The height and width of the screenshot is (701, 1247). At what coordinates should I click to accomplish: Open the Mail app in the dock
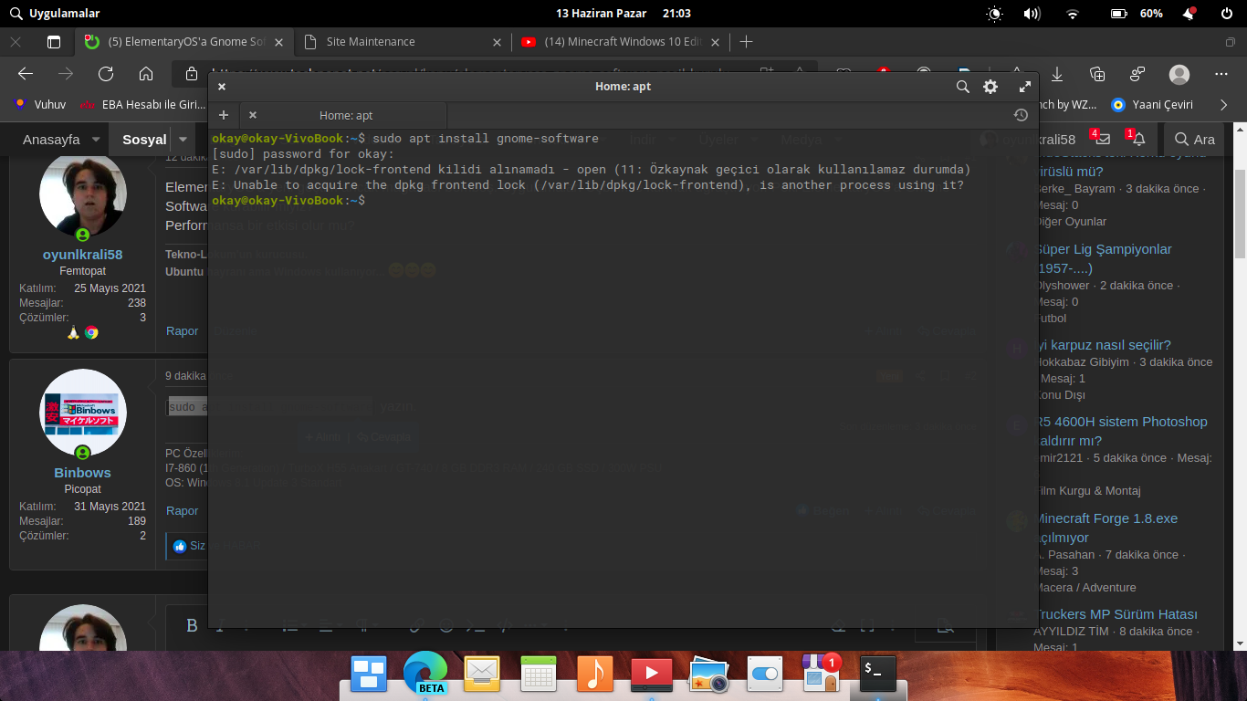tap(482, 674)
